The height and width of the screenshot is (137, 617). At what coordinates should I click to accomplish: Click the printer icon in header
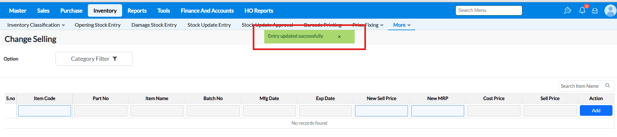click(x=595, y=11)
